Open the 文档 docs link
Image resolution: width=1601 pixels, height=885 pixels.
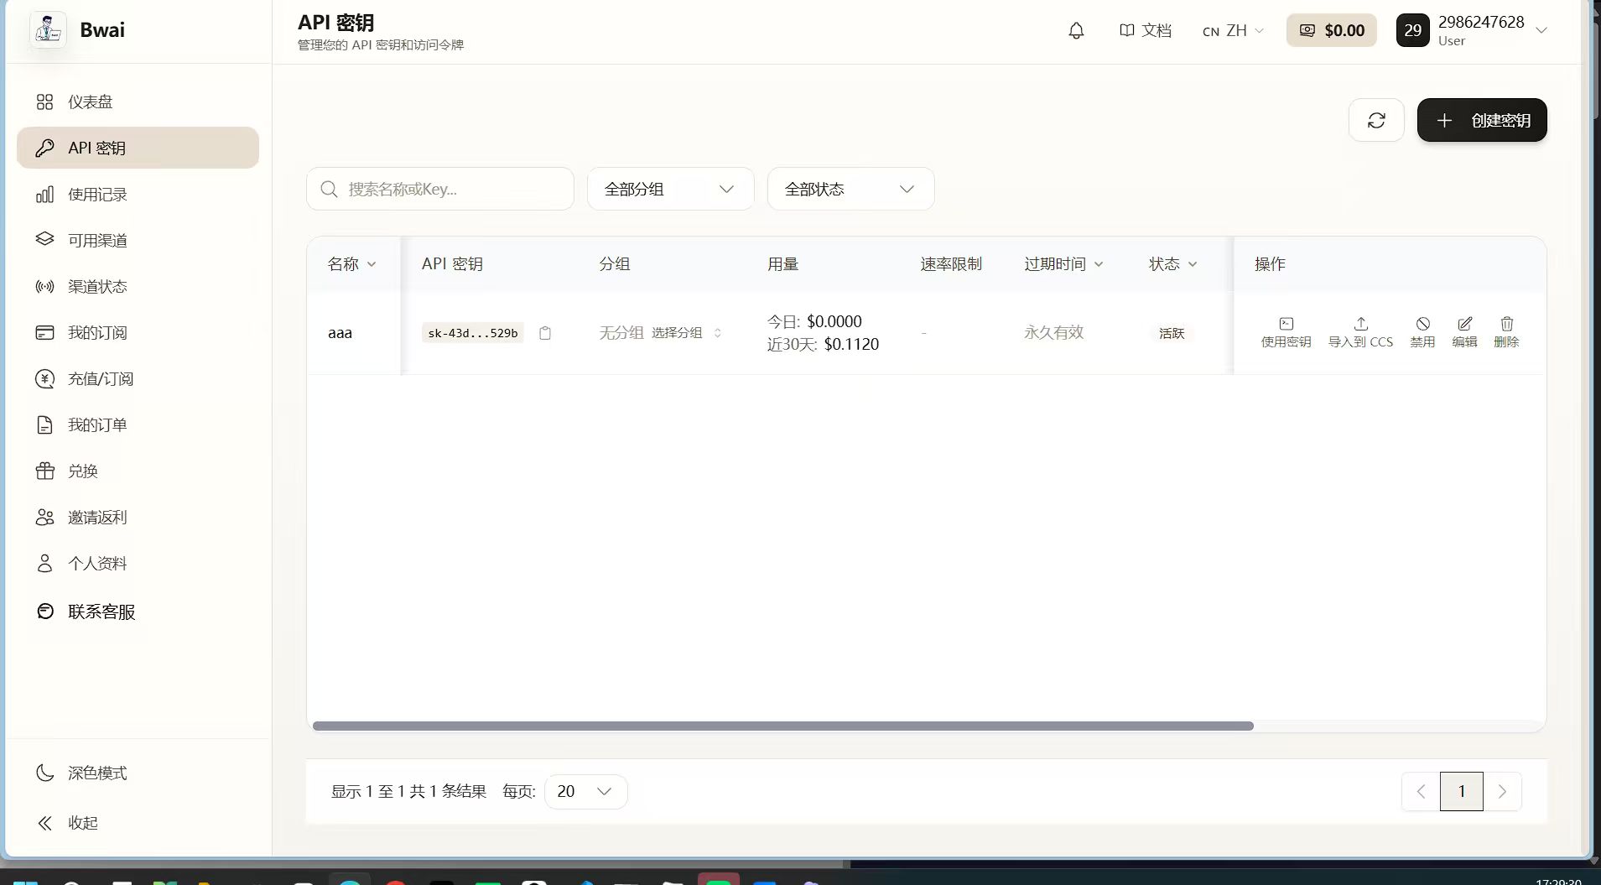click(x=1145, y=30)
